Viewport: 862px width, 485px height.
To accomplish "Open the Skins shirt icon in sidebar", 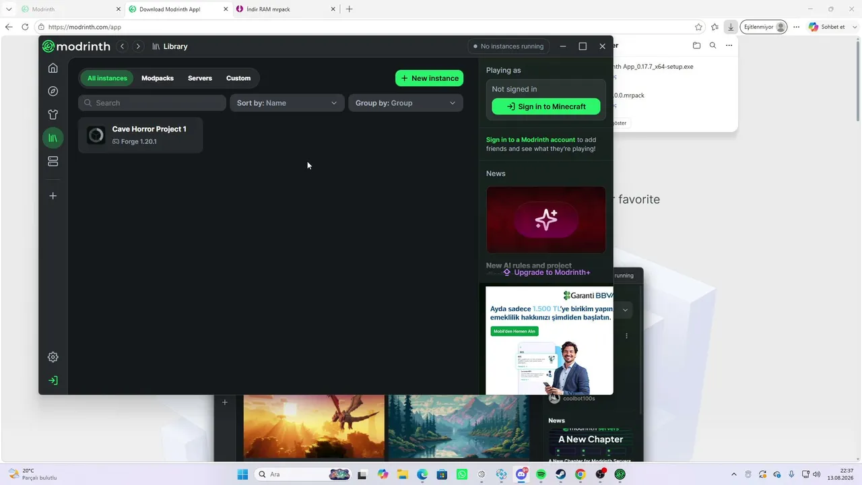I will tap(53, 115).
